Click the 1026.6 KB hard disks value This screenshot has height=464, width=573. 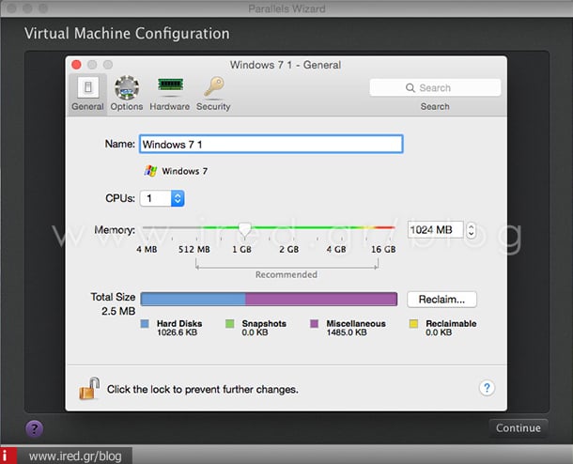click(177, 333)
